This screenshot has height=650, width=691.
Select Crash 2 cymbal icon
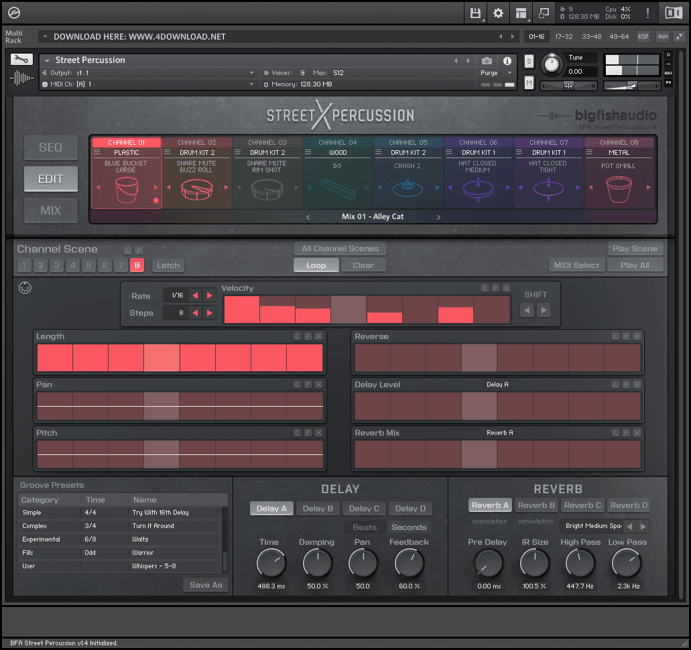(x=407, y=188)
